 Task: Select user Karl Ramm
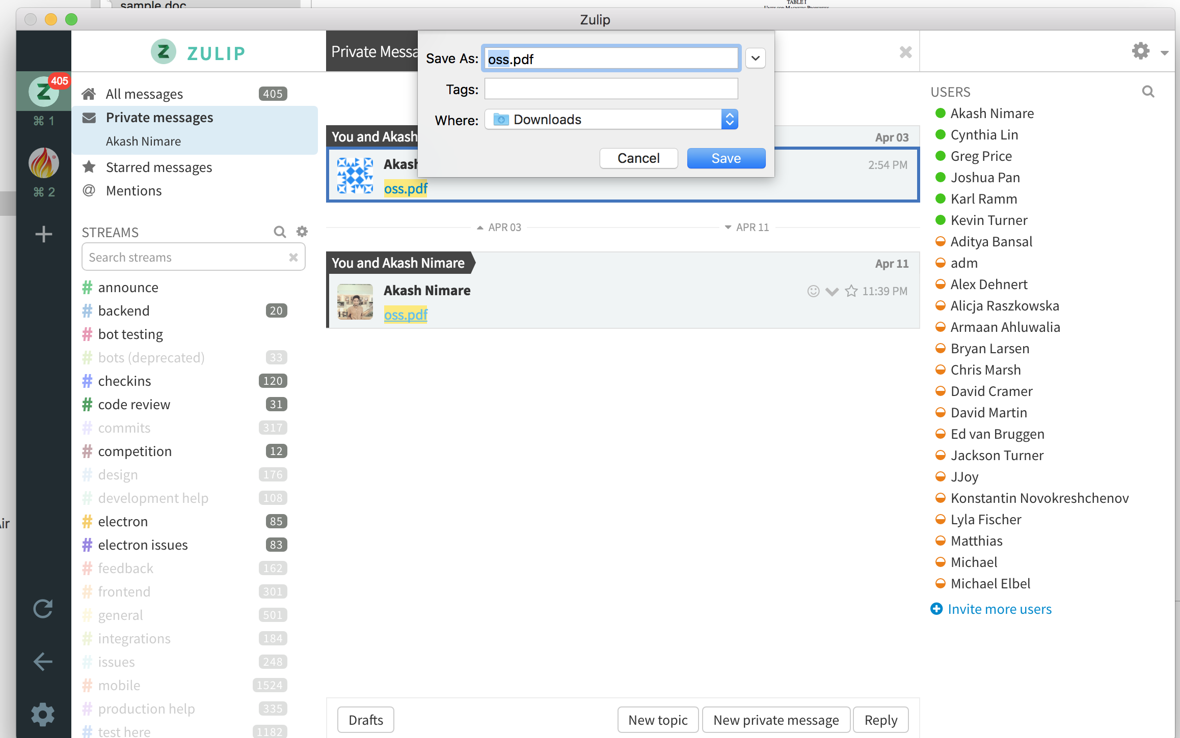[x=983, y=199]
